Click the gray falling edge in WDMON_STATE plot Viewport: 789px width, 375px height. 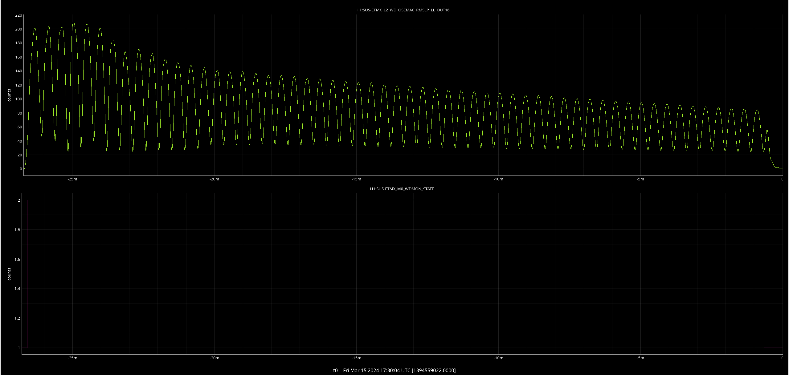(x=764, y=274)
